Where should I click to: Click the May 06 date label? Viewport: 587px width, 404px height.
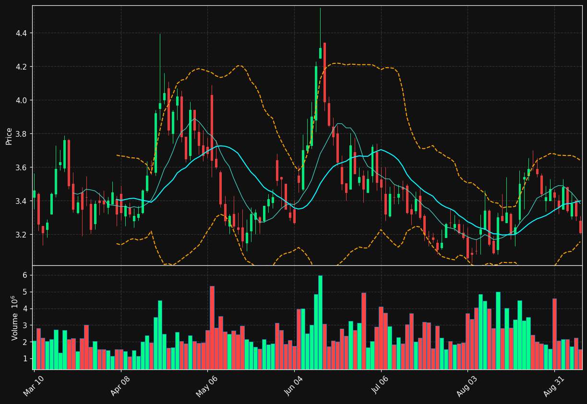coord(206,385)
